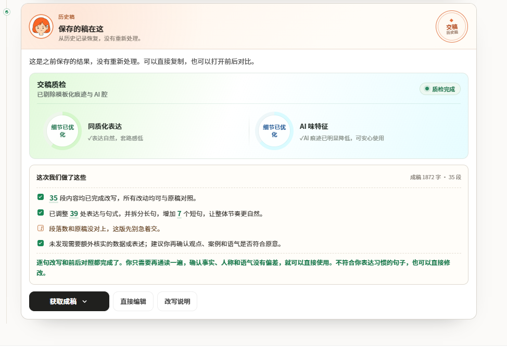Click the 历史稿 label above the title
Image resolution: width=507 pixels, height=347 pixels.
coord(66,17)
